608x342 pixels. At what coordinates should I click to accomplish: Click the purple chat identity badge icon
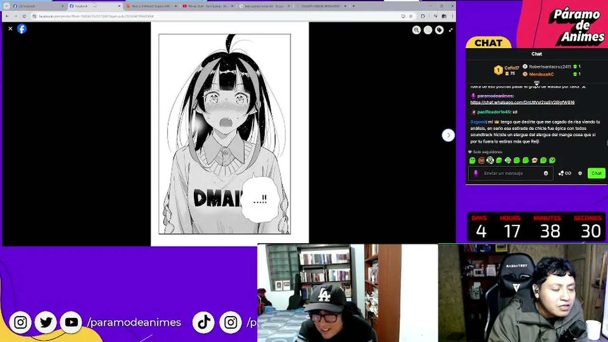475,173
